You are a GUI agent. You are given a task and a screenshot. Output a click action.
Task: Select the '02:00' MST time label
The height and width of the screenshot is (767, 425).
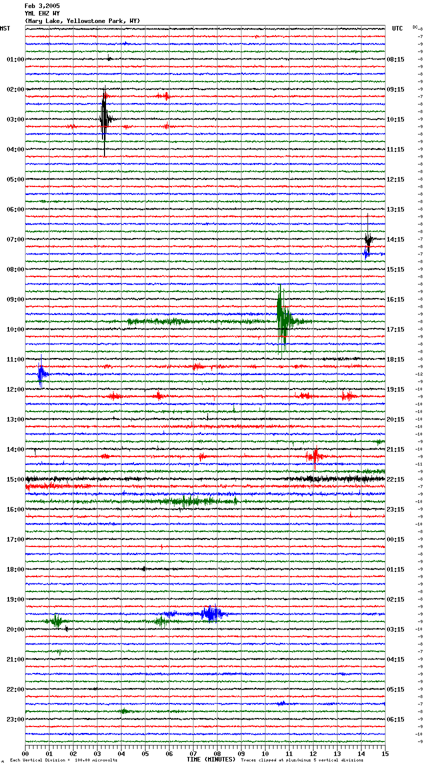[15, 89]
